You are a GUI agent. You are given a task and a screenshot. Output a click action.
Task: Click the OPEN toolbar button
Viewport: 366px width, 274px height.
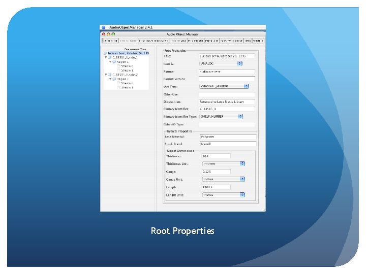(x=248, y=41)
